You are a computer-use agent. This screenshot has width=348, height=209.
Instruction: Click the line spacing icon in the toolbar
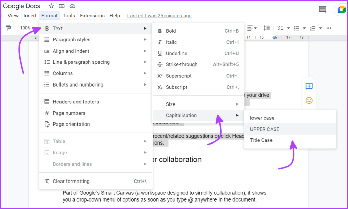coord(266,28)
